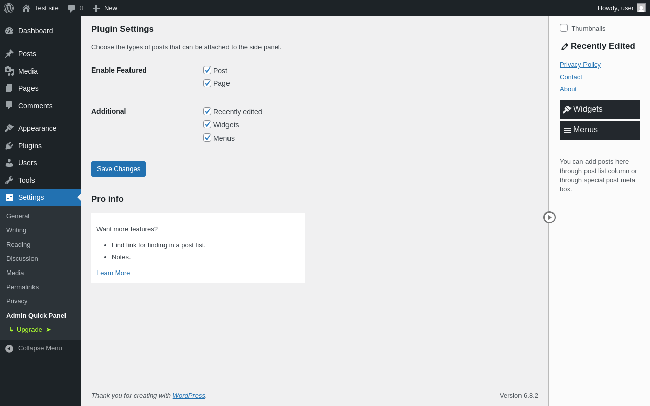Click the user avatar icon
This screenshot has height=406, width=650.
[641, 8]
